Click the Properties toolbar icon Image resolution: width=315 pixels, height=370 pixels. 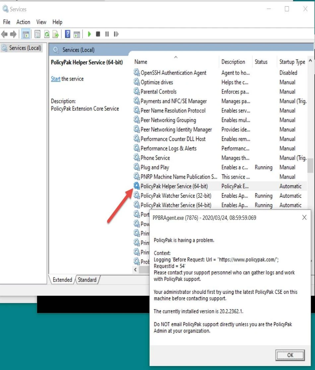coord(37,34)
